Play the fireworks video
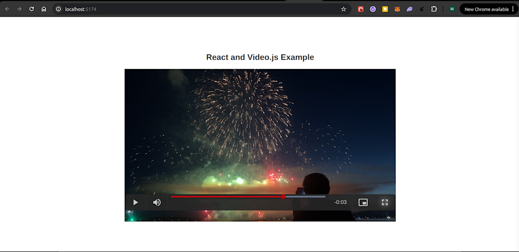This screenshot has height=252, width=519. 135,202
